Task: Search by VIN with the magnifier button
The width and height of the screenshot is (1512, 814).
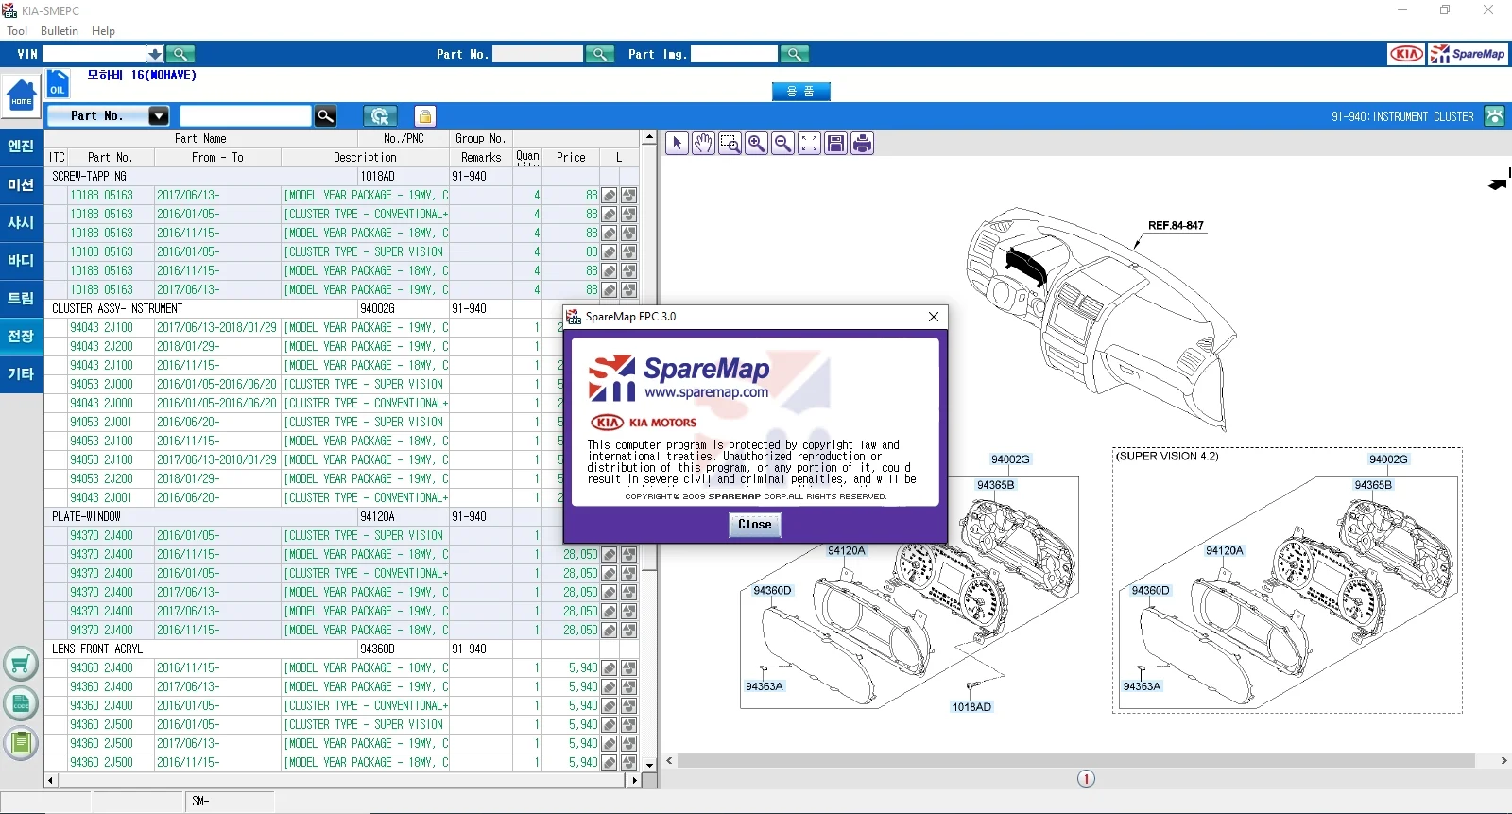Action: click(x=180, y=54)
